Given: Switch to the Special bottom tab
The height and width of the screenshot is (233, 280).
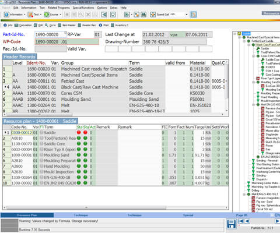Looking at the screenshot, I should [x=188, y=215].
